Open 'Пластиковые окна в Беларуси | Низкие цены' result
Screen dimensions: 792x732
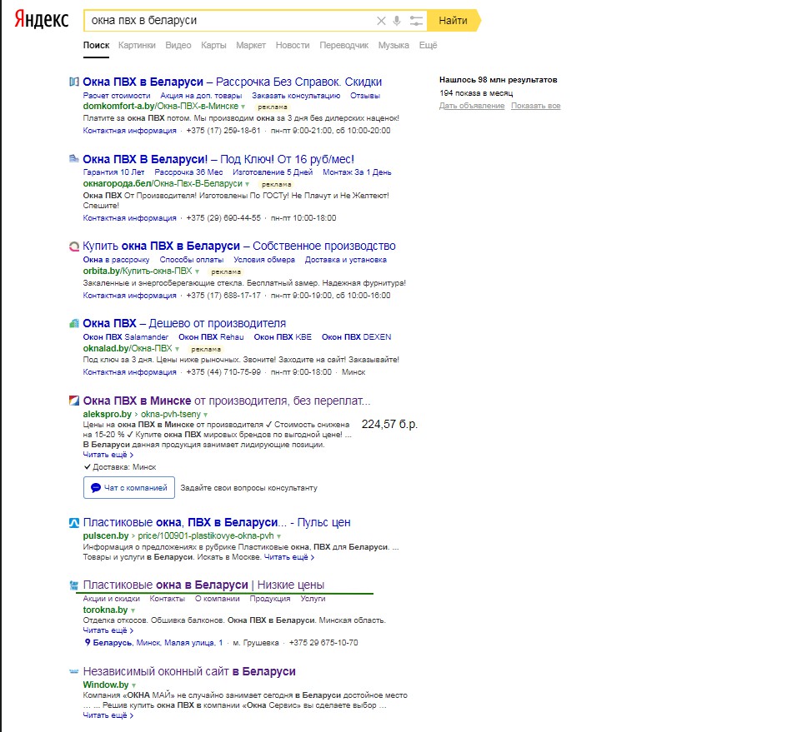(203, 585)
